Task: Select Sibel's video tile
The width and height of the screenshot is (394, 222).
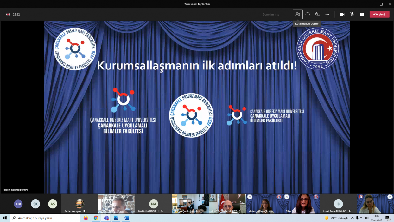Action: 302,204
